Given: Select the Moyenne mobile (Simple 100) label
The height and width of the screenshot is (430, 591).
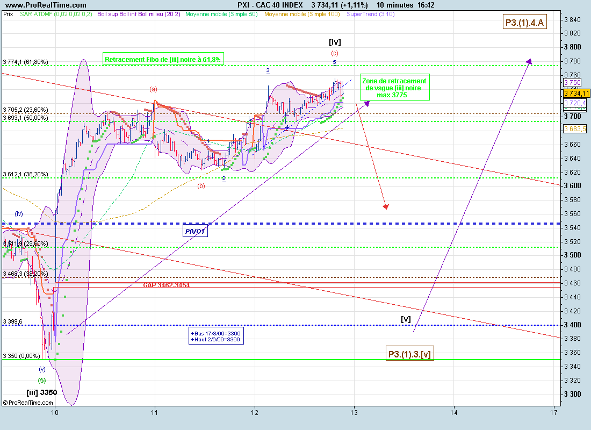Looking at the screenshot, I should [302, 14].
